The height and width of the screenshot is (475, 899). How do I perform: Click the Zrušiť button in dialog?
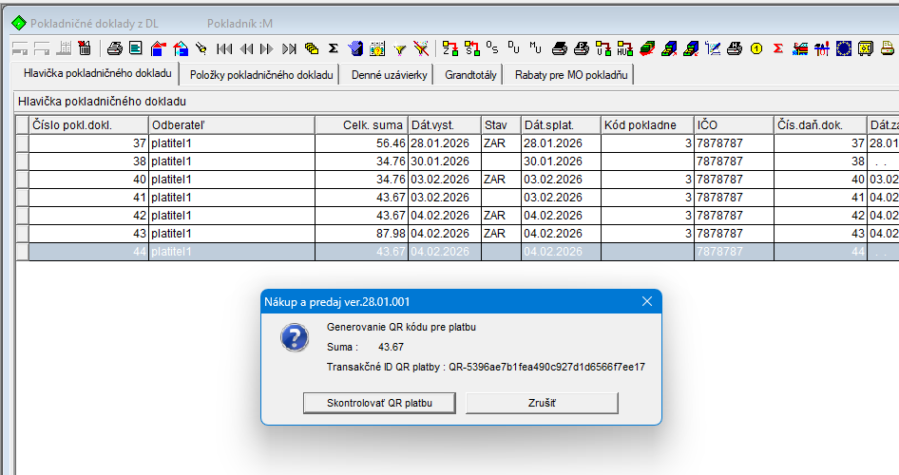[x=542, y=403]
